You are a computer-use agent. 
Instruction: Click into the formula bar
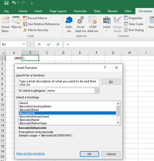pyautogui.click(x=109, y=44)
